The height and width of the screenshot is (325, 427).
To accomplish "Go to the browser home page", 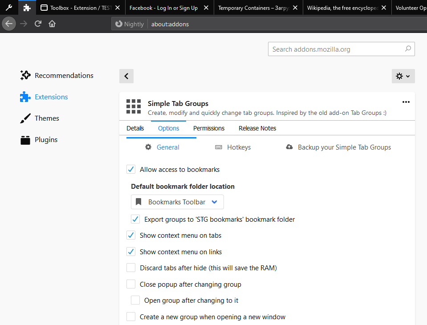I will (52, 24).
